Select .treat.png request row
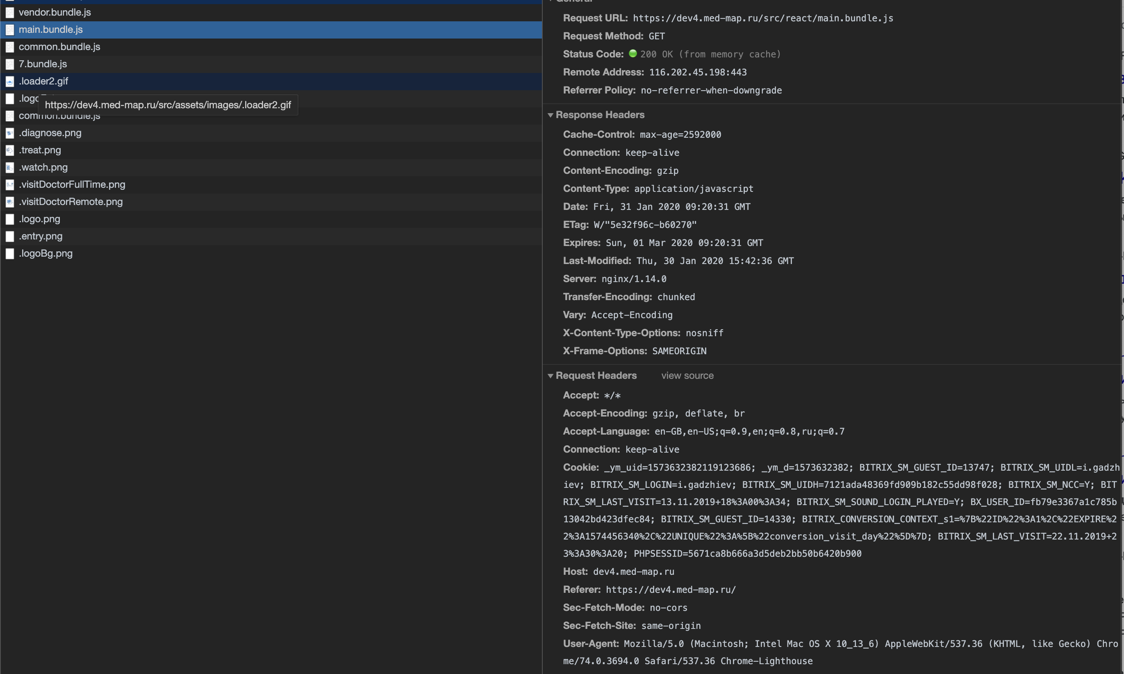 click(x=271, y=150)
